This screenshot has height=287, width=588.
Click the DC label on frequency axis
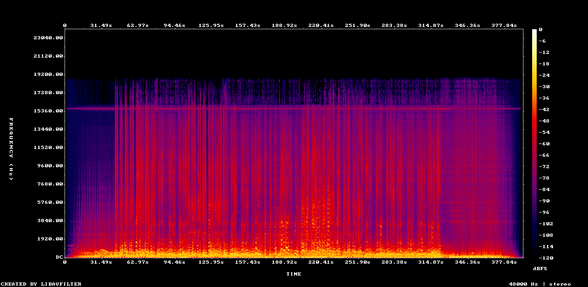(x=59, y=257)
